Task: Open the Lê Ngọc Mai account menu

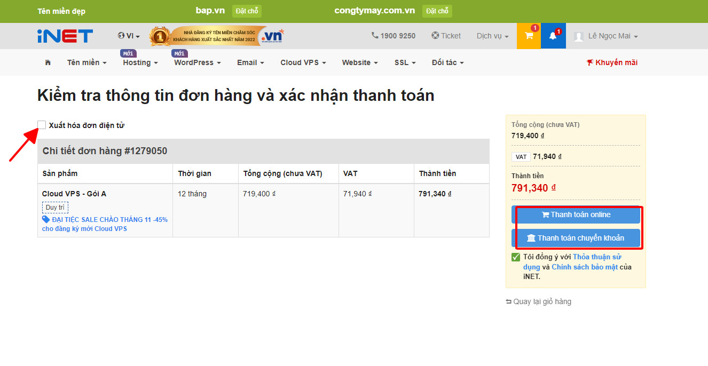Action: [x=613, y=36]
